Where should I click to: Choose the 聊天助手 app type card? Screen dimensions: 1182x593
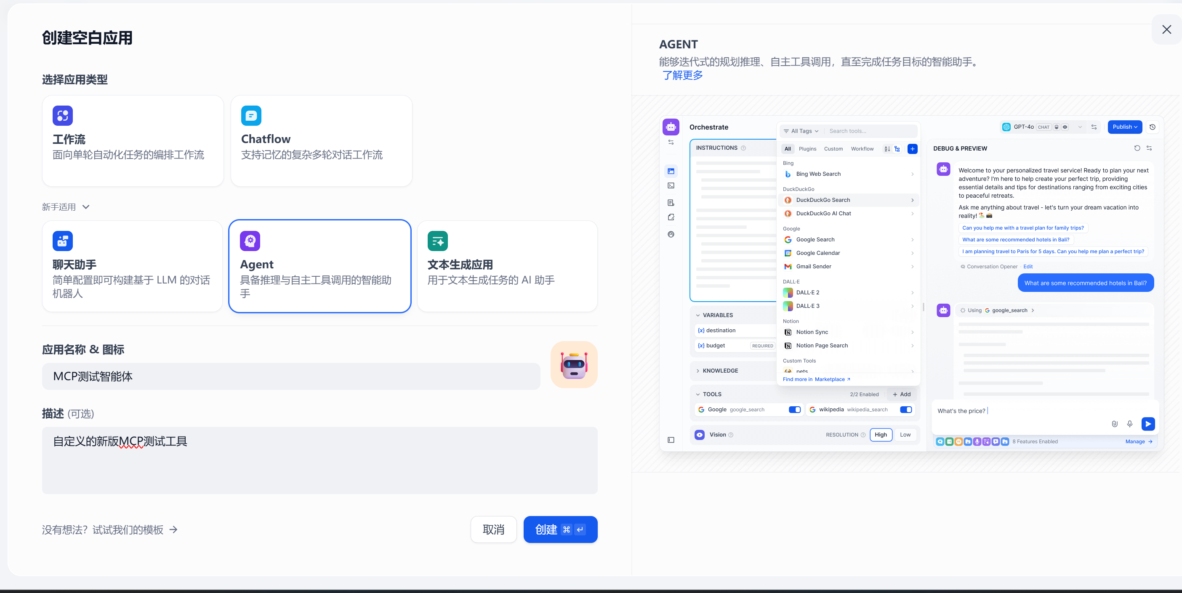[132, 266]
